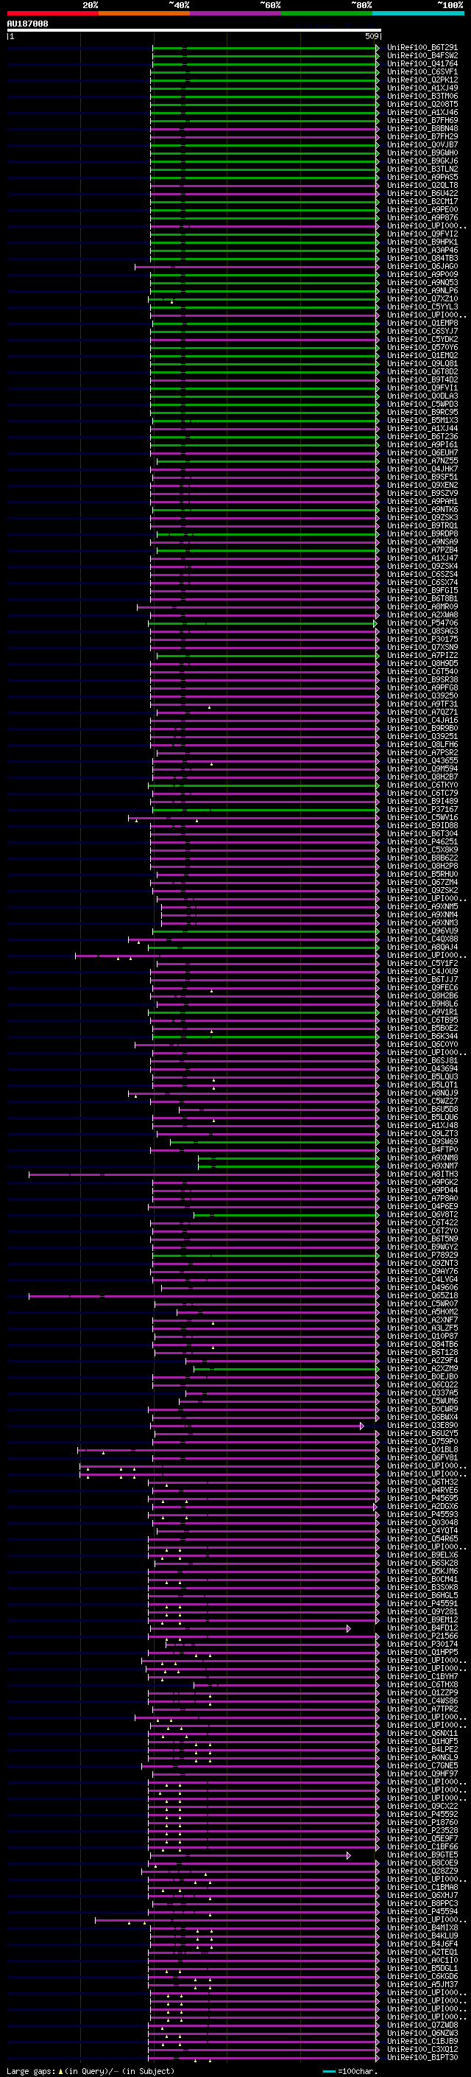Select the UniRef100_Q7XZ10 label
471x2077 pixels.
click(422, 299)
